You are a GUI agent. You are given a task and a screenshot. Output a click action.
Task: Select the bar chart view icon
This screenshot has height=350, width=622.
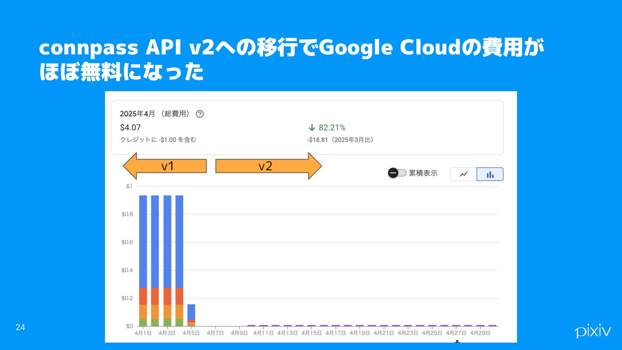pyautogui.click(x=490, y=174)
